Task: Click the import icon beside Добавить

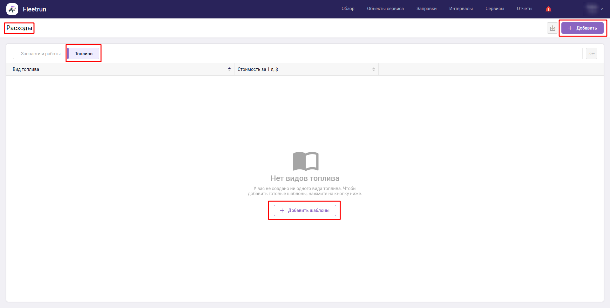Action: (x=552, y=28)
